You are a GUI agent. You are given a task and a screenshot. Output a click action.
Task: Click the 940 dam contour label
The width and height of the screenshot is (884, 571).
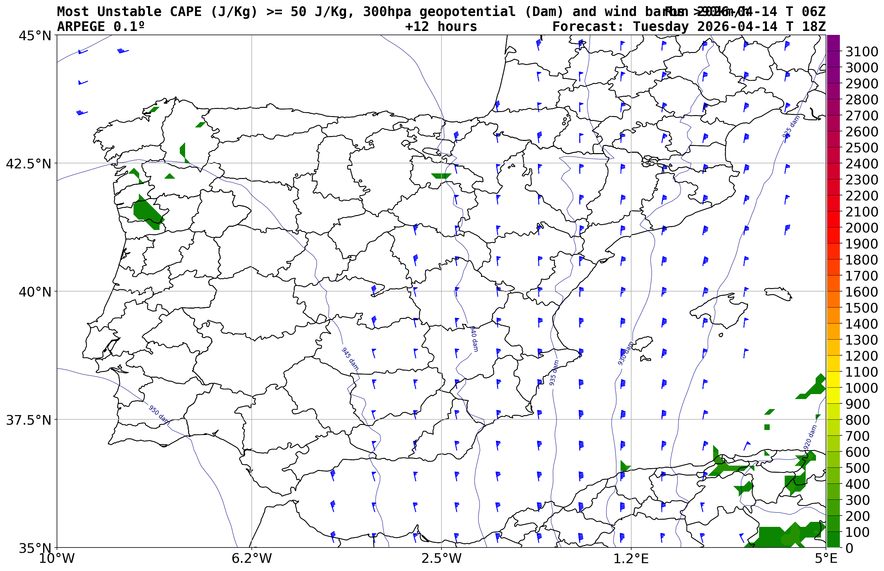pos(474,339)
